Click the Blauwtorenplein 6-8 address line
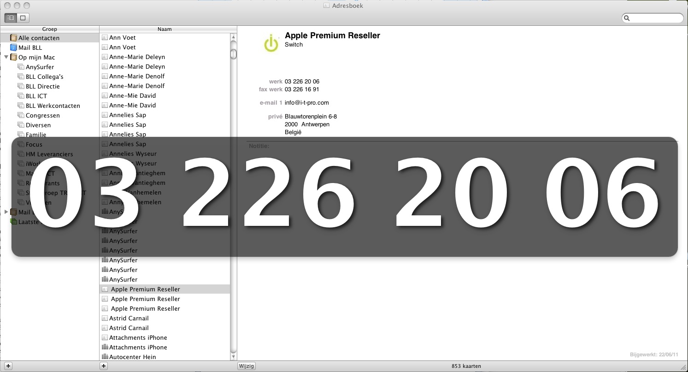The height and width of the screenshot is (372, 688). point(311,117)
